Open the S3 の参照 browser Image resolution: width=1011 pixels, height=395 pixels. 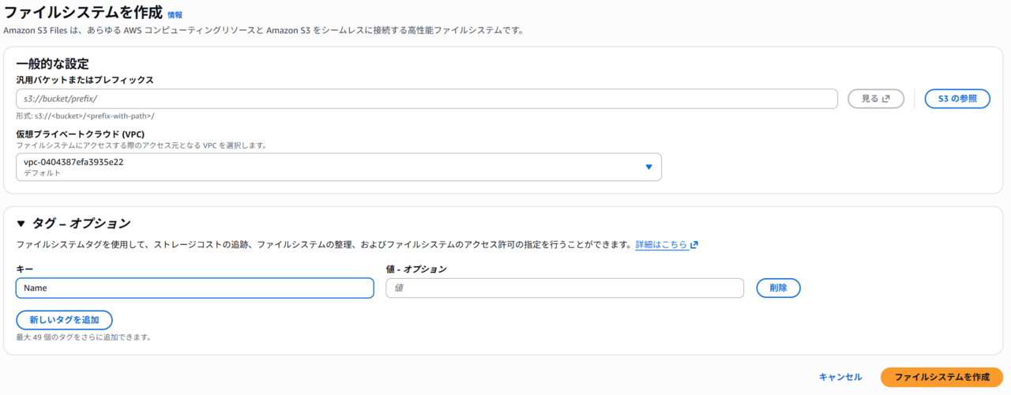click(x=957, y=99)
